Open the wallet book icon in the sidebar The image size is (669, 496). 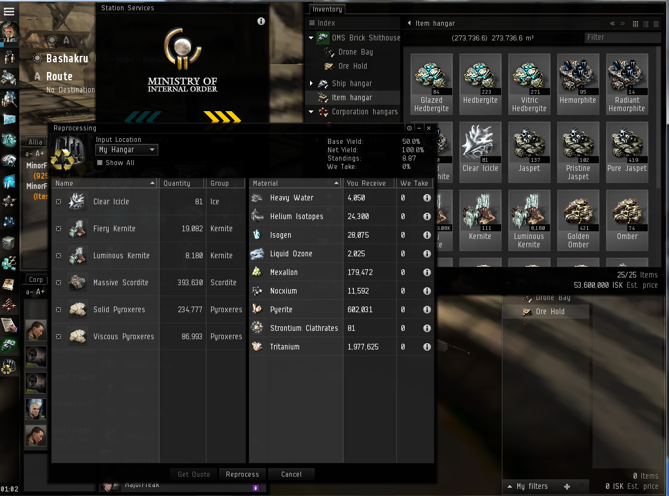coord(8,284)
